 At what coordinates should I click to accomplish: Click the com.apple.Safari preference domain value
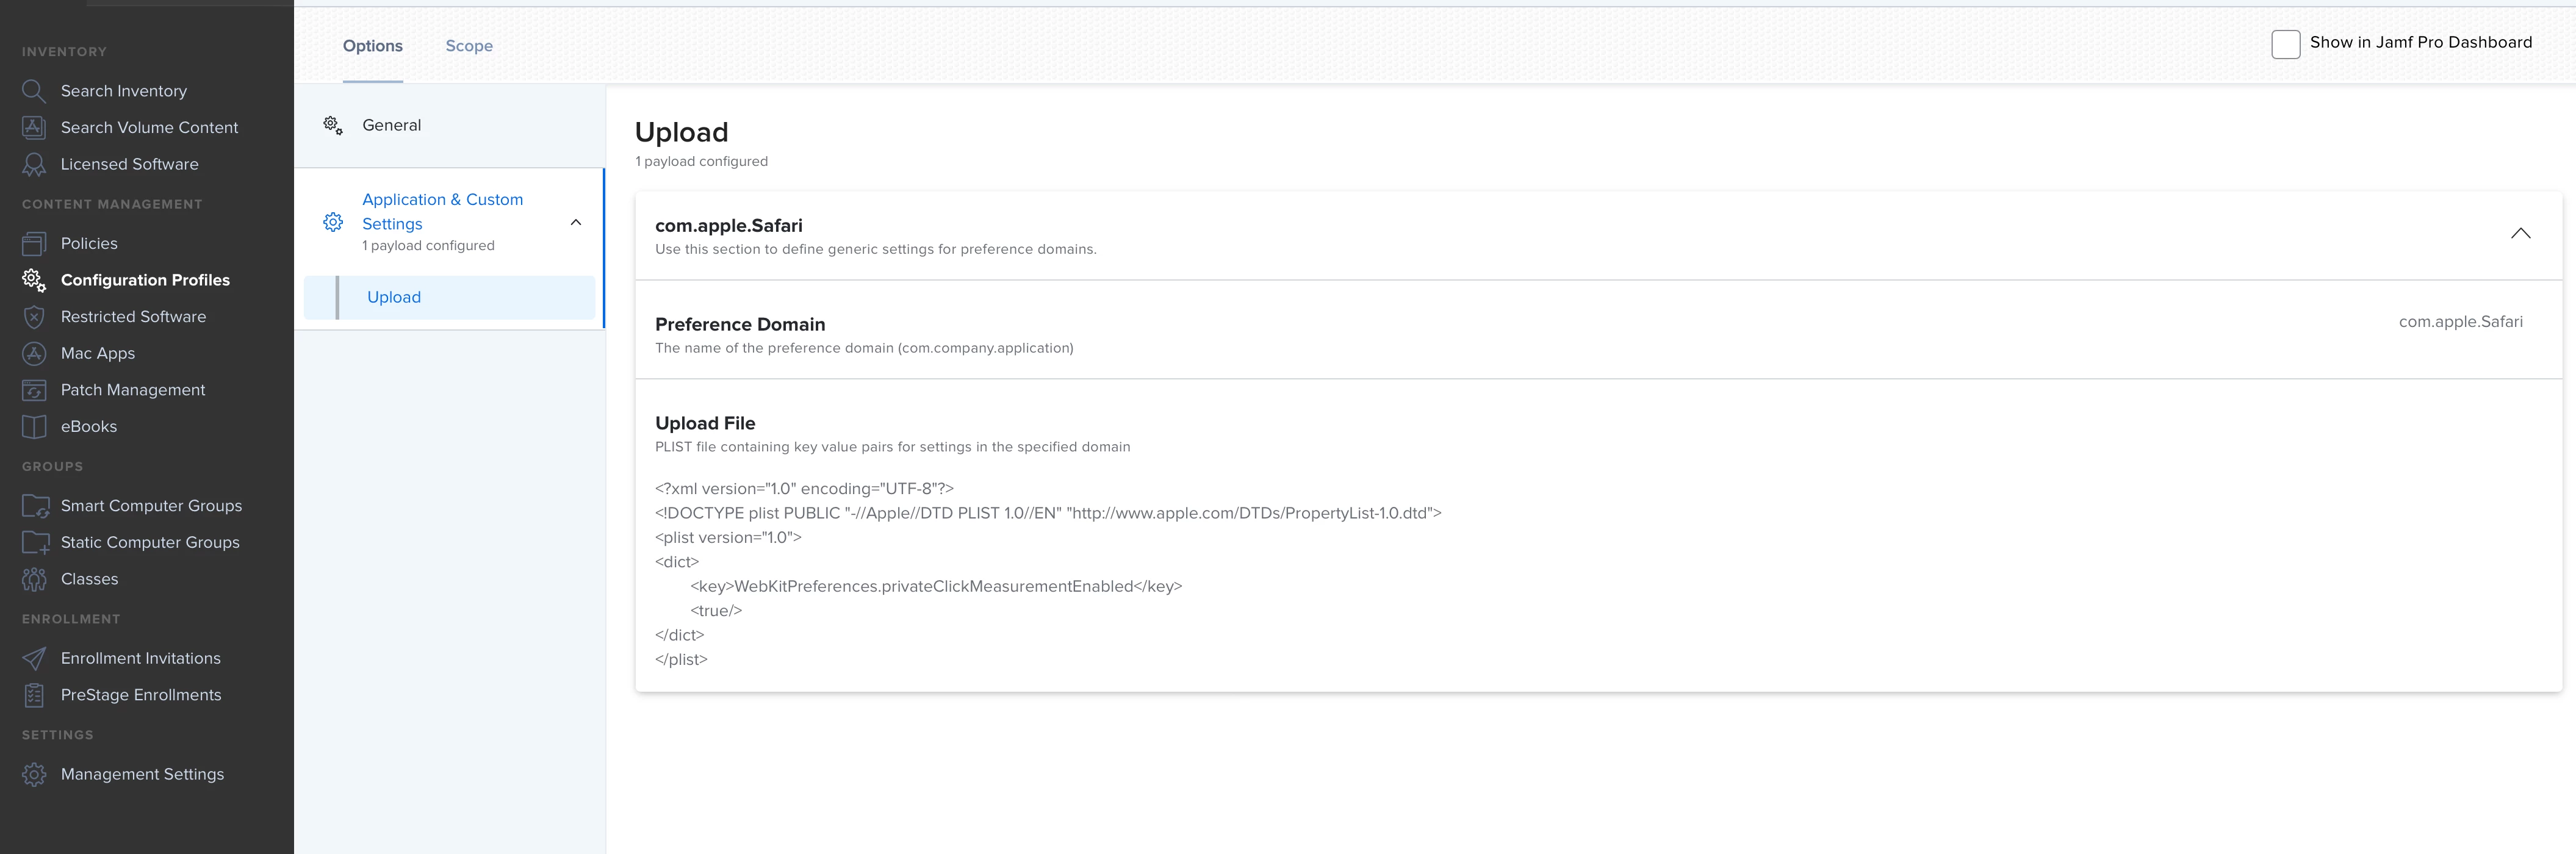coord(2460,322)
